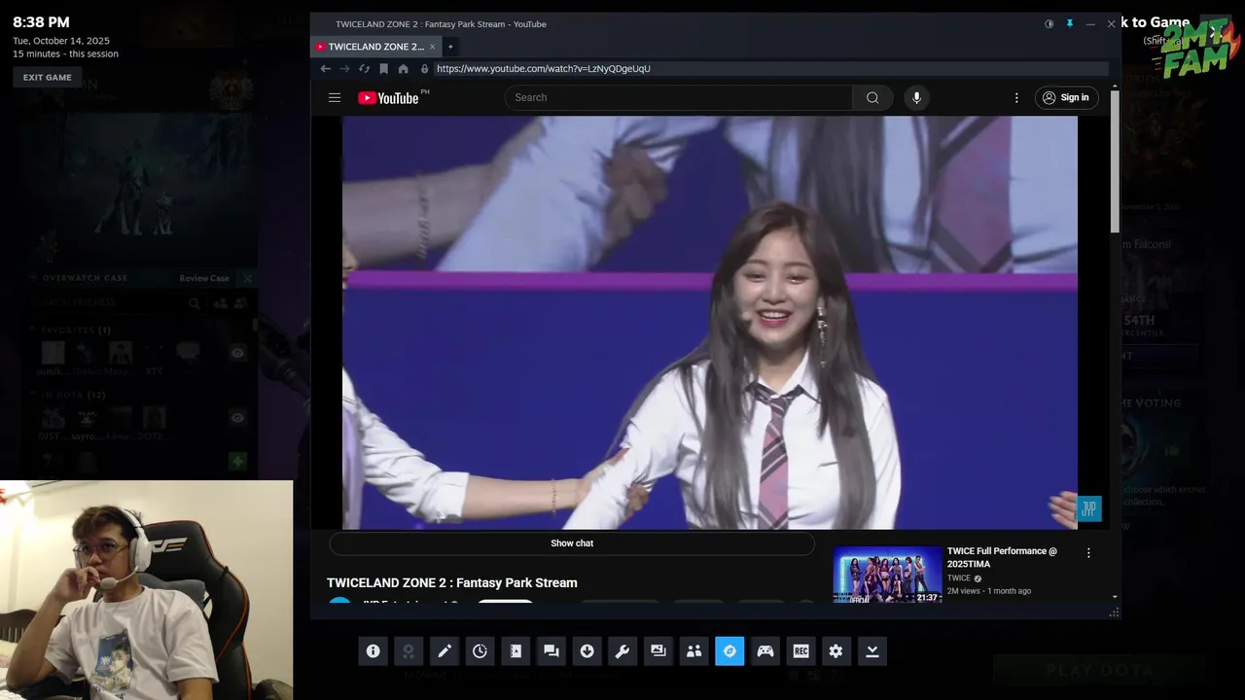
Task: Click EXIT GAME button
Action: point(48,78)
